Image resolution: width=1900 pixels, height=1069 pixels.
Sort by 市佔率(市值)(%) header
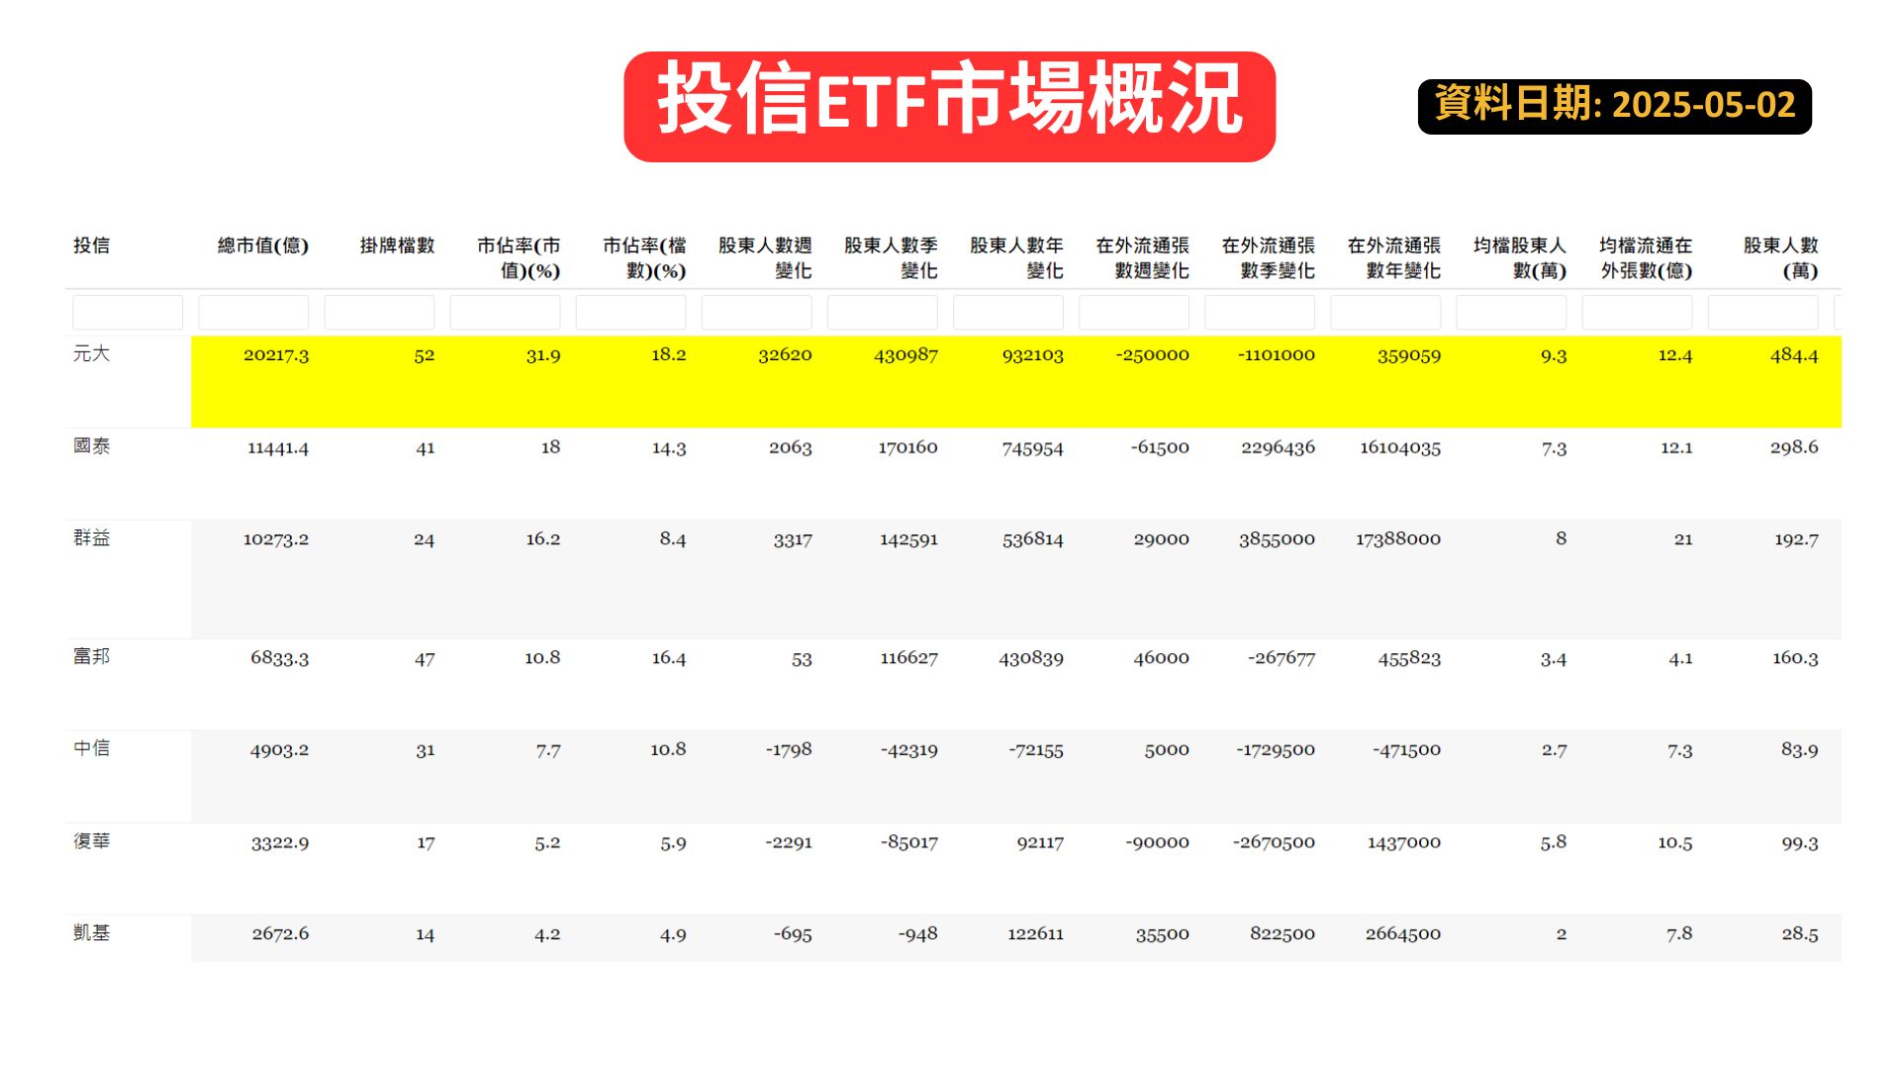518,257
